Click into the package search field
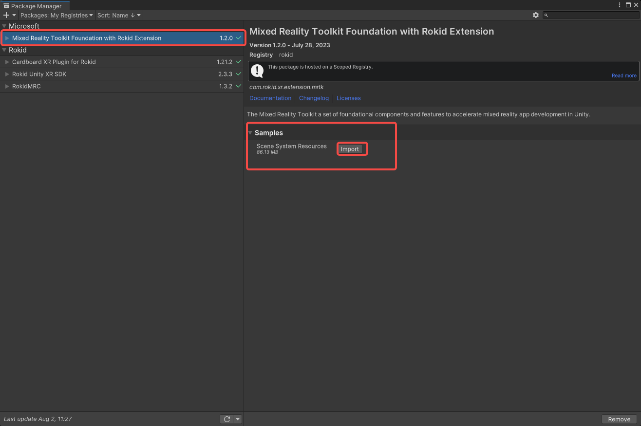Viewport: 641px width, 426px height. pyautogui.click(x=591, y=16)
